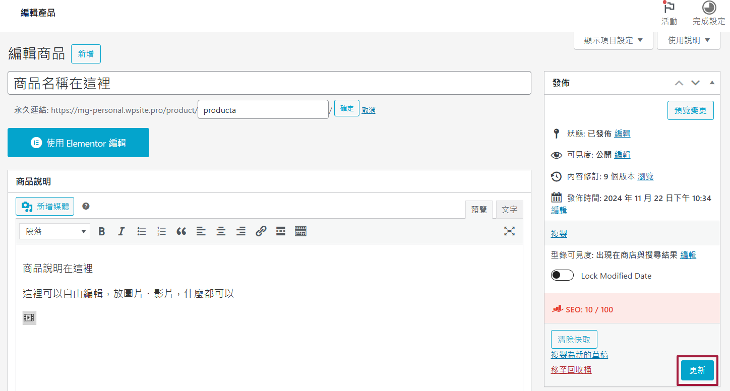The height and width of the screenshot is (391, 730).
Task: Insert a numbered list
Action: click(161, 231)
